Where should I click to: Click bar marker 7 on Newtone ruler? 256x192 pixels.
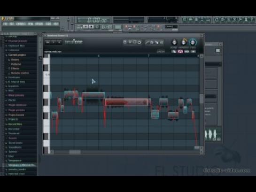coord(148,56)
